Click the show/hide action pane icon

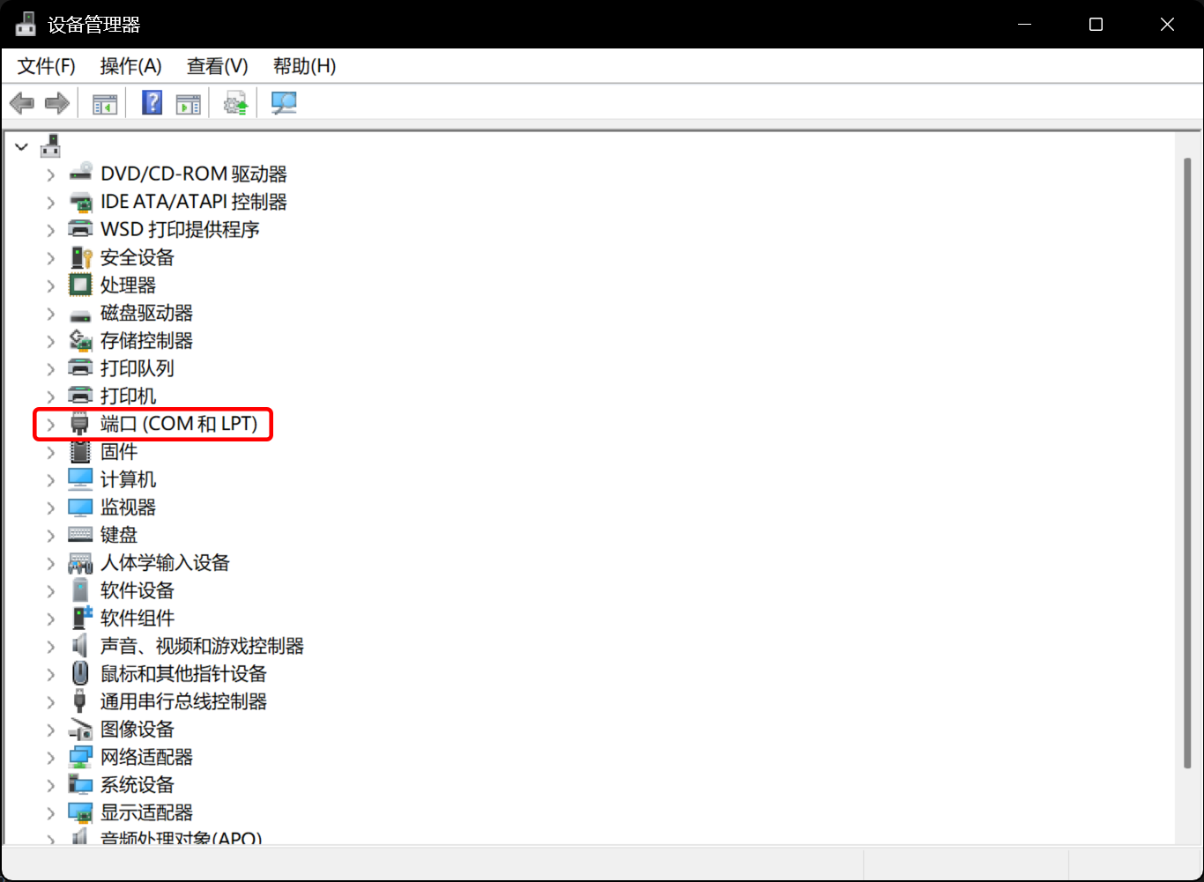click(x=188, y=103)
